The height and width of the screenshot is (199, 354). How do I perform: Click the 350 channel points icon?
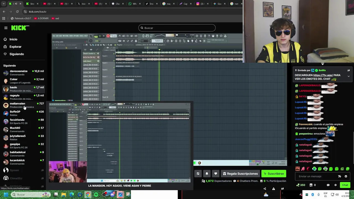(x=301, y=185)
